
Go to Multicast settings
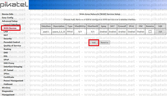pos(8,84)
